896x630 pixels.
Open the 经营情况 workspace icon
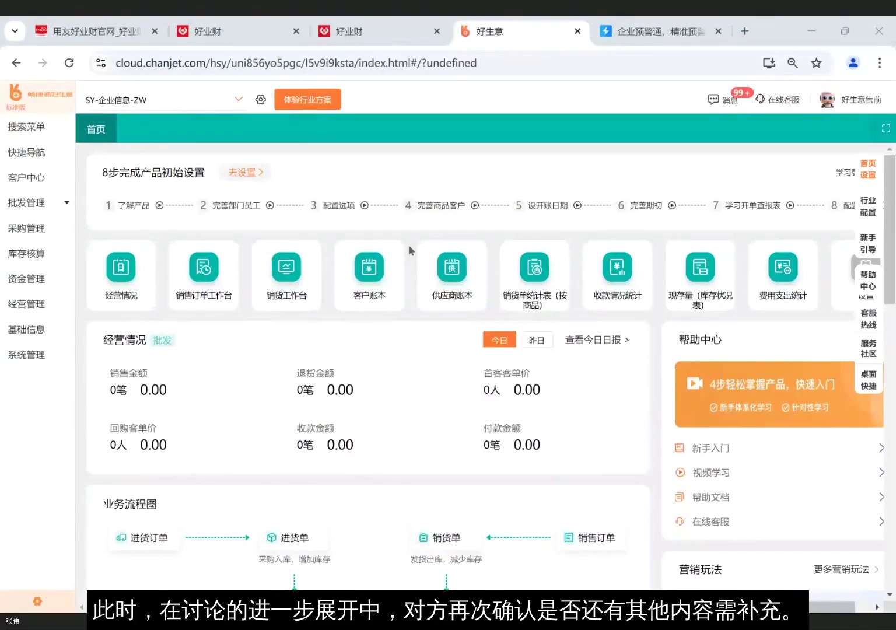pos(121,274)
